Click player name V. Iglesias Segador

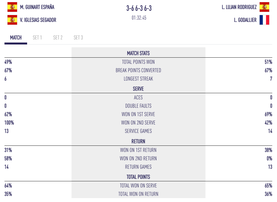pyautogui.click(x=38, y=20)
